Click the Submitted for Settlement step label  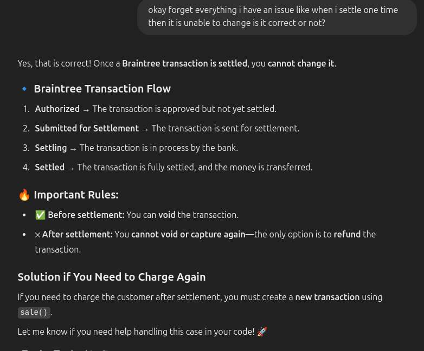tap(87, 128)
